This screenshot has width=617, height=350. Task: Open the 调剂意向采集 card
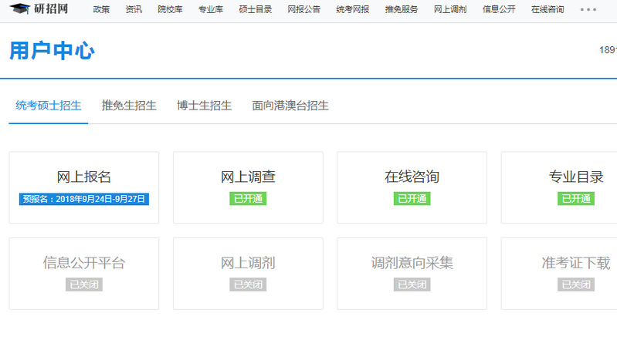(412, 274)
